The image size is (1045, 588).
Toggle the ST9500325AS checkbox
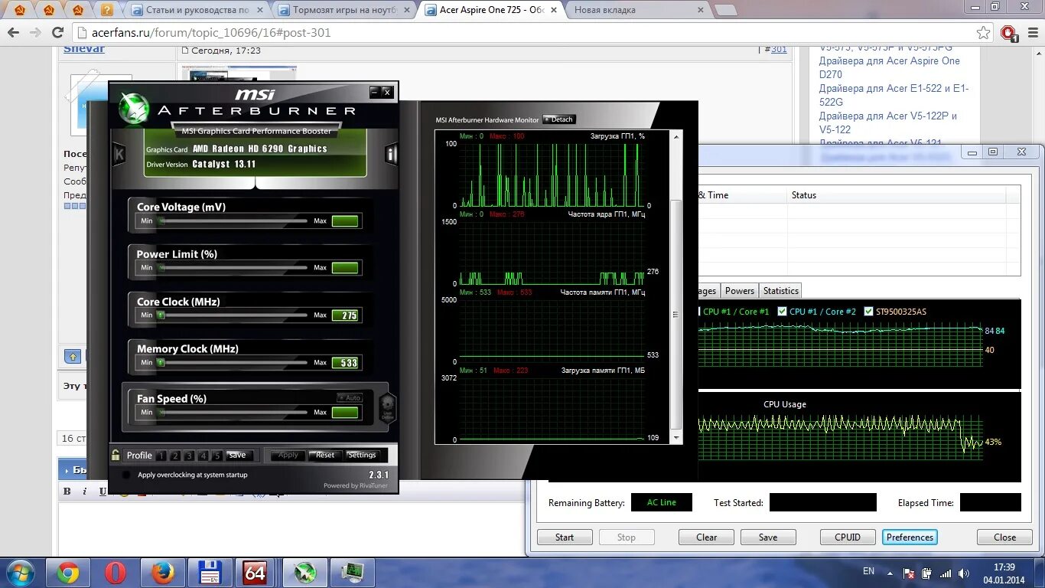click(x=868, y=312)
